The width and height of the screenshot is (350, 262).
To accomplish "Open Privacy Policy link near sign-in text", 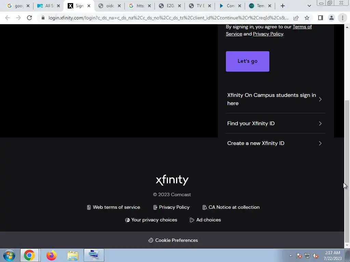I will click(268, 34).
